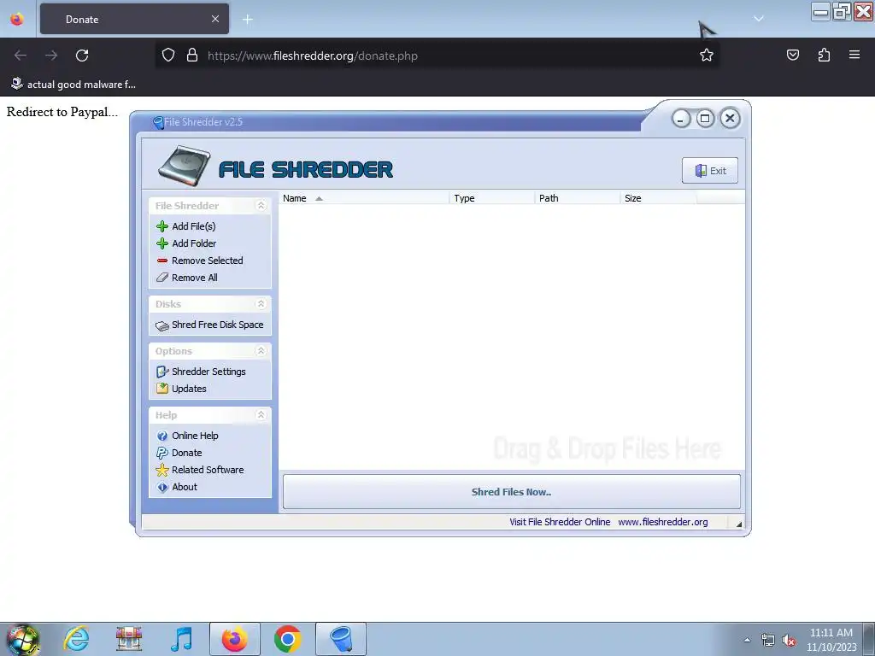Click the 'Visit File Shredder Online' text

pyautogui.click(x=560, y=522)
